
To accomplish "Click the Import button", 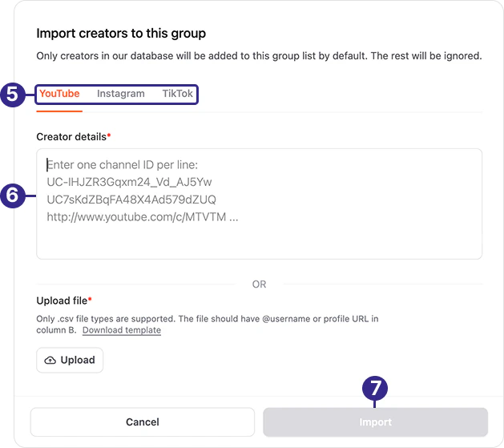I will (x=376, y=422).
